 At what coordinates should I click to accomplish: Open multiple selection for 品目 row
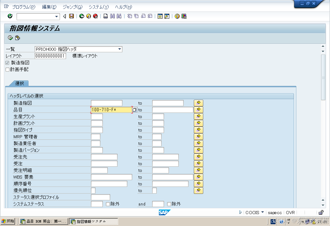[198, 110]
